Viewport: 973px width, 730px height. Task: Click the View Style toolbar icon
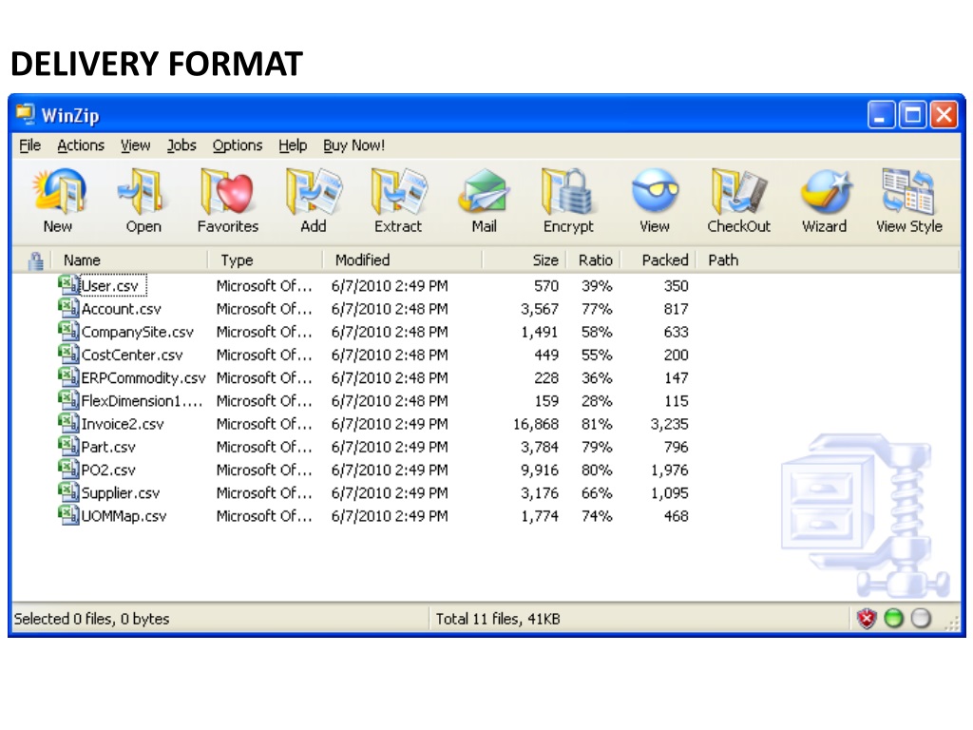tap(908, 192)
